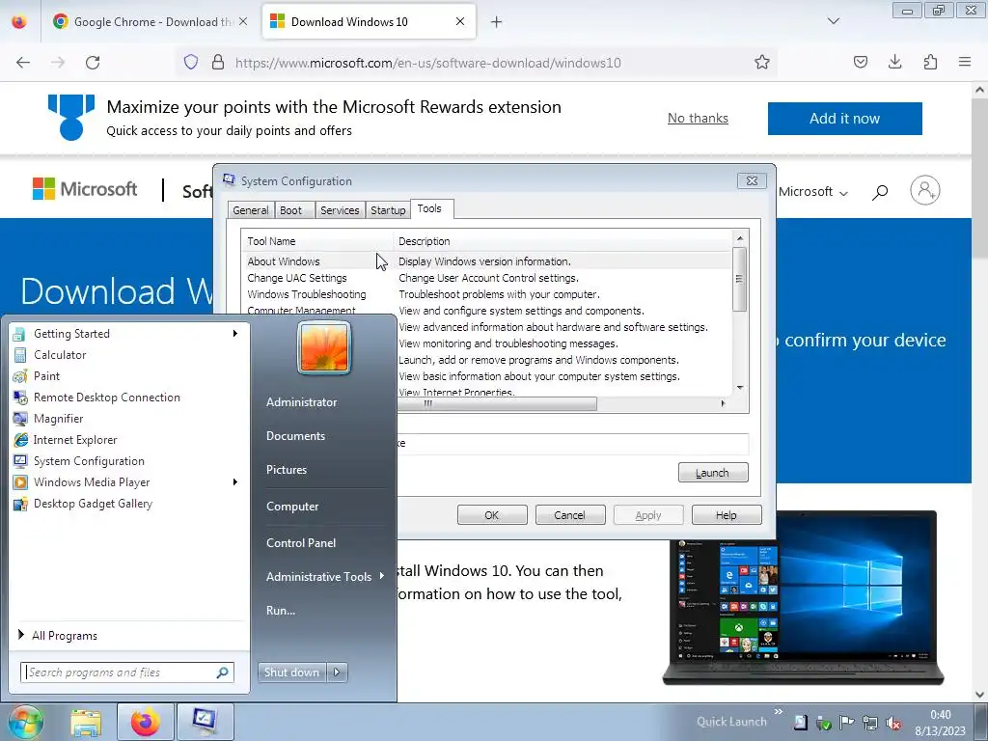
Task: Focus Search programs and files box
Action: pos(126,672)
